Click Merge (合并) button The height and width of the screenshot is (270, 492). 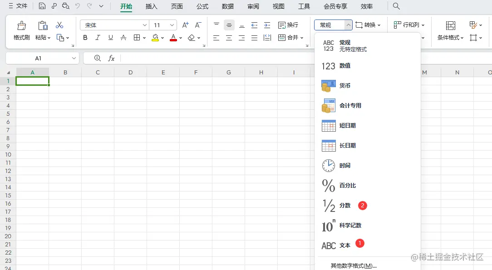point(288,38)
